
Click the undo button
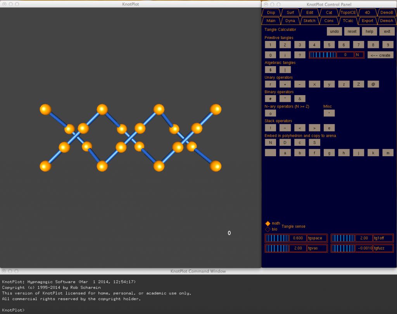(335, 31)
